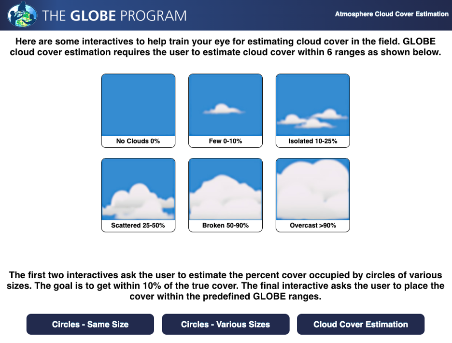Select the Overcast cloud-filled image
Screen dimensions: 452x343
tap(312, 189)
